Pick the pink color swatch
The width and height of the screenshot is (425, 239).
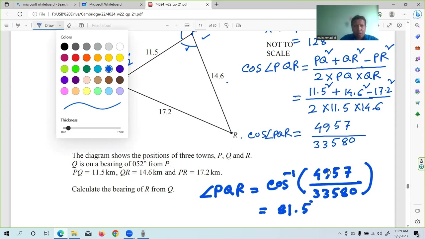coord(64,91)
